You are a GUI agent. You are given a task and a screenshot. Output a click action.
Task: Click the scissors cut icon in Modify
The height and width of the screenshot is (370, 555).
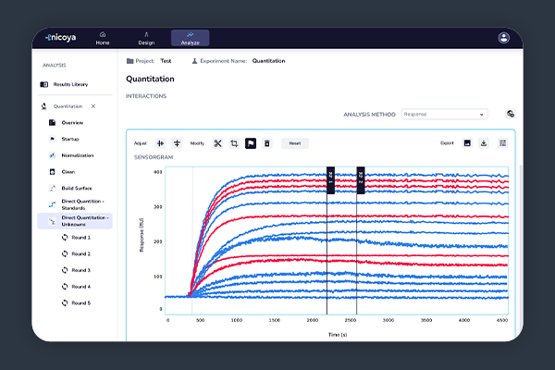point(217,143)
